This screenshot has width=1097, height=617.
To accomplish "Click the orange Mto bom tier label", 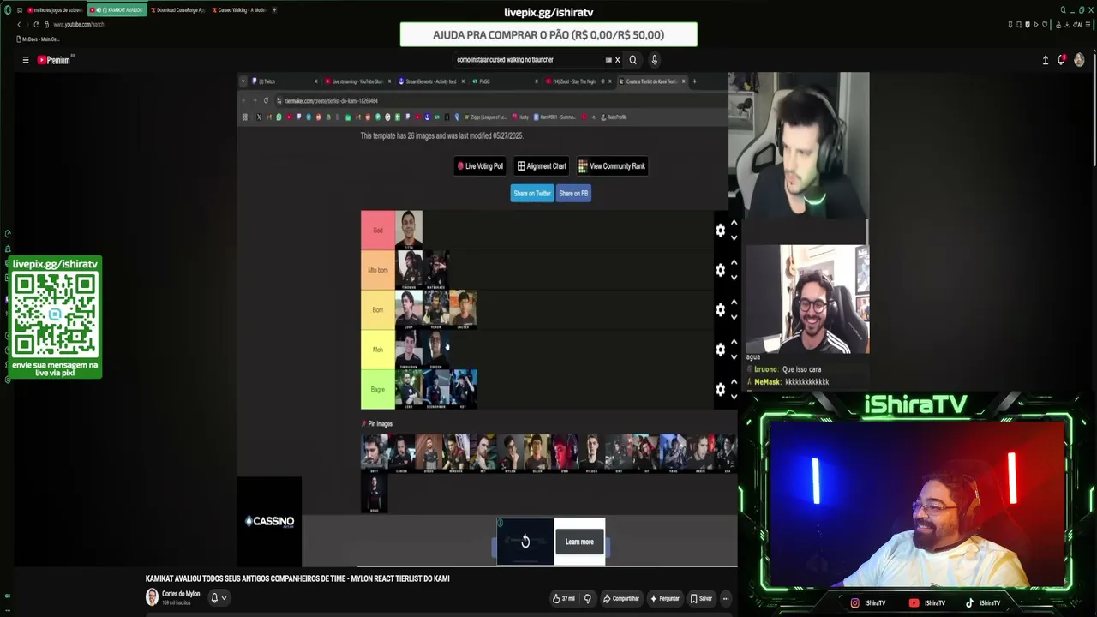I will point(378,270).
